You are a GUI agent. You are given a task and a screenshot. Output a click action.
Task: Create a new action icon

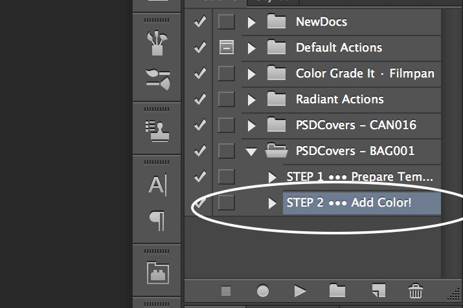point(379,291)
